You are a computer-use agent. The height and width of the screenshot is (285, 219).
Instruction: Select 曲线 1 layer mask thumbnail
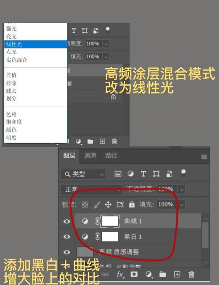[x=110, y=221]
